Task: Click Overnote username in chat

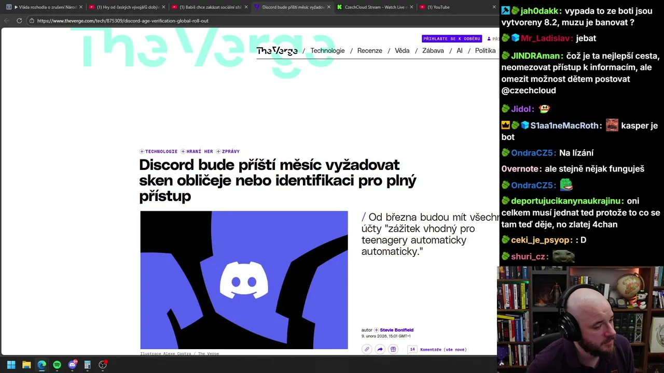Action: 520,168
